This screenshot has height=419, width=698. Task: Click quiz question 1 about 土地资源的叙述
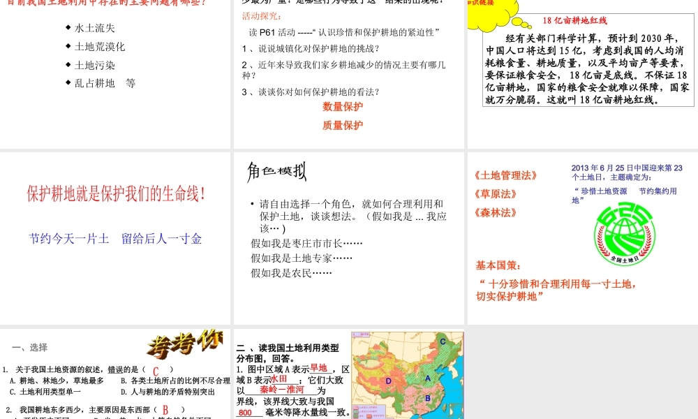(88, 369)
